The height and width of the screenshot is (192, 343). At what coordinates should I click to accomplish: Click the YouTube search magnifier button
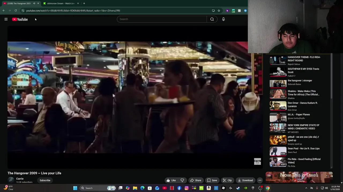point(212,19)
